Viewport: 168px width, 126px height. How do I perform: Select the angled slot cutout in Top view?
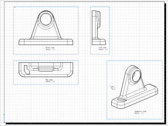click(27, 70)
